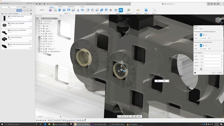
Task: Select the Extrude tool icon
Action: pyautogui.click(x=59, y=10)
